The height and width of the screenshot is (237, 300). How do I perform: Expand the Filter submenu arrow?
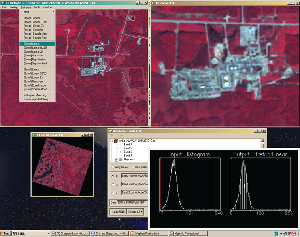click(54, 12)
